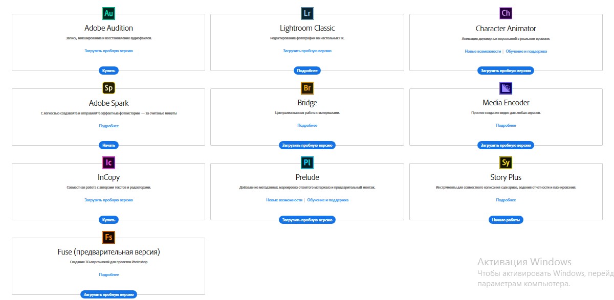Click the Prelude title text
This screenshot has height=300, width=614.
point(307,177)
